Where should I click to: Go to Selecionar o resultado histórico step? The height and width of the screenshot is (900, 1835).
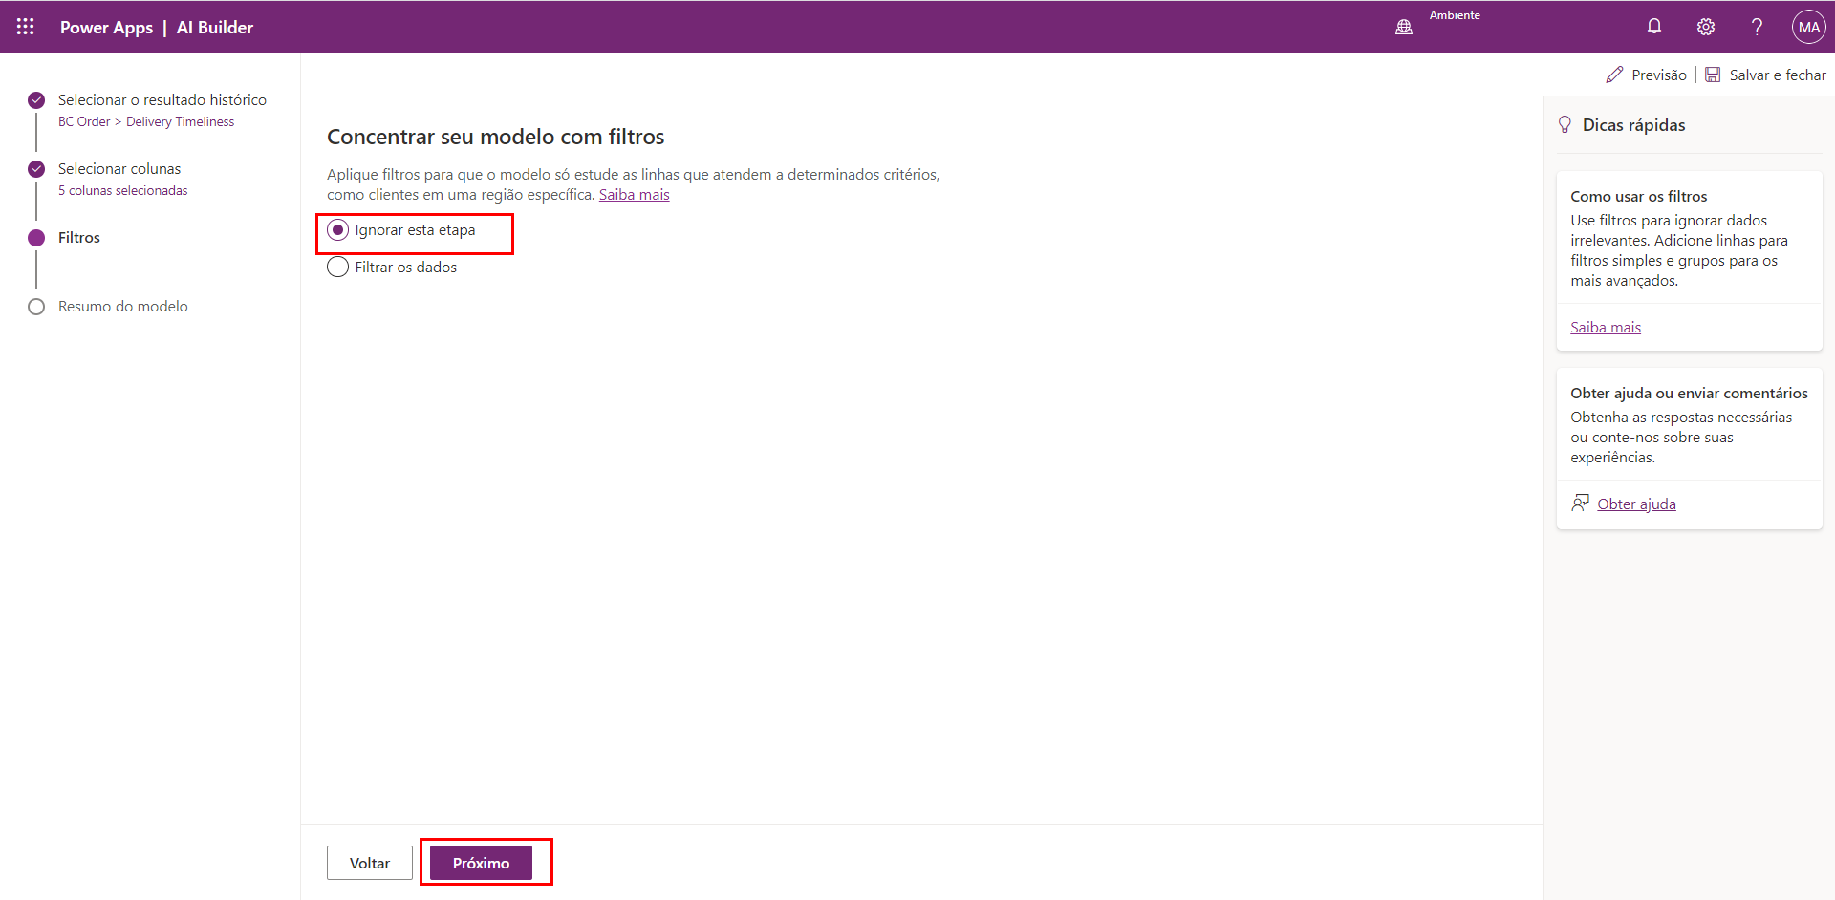click(162, 100)
